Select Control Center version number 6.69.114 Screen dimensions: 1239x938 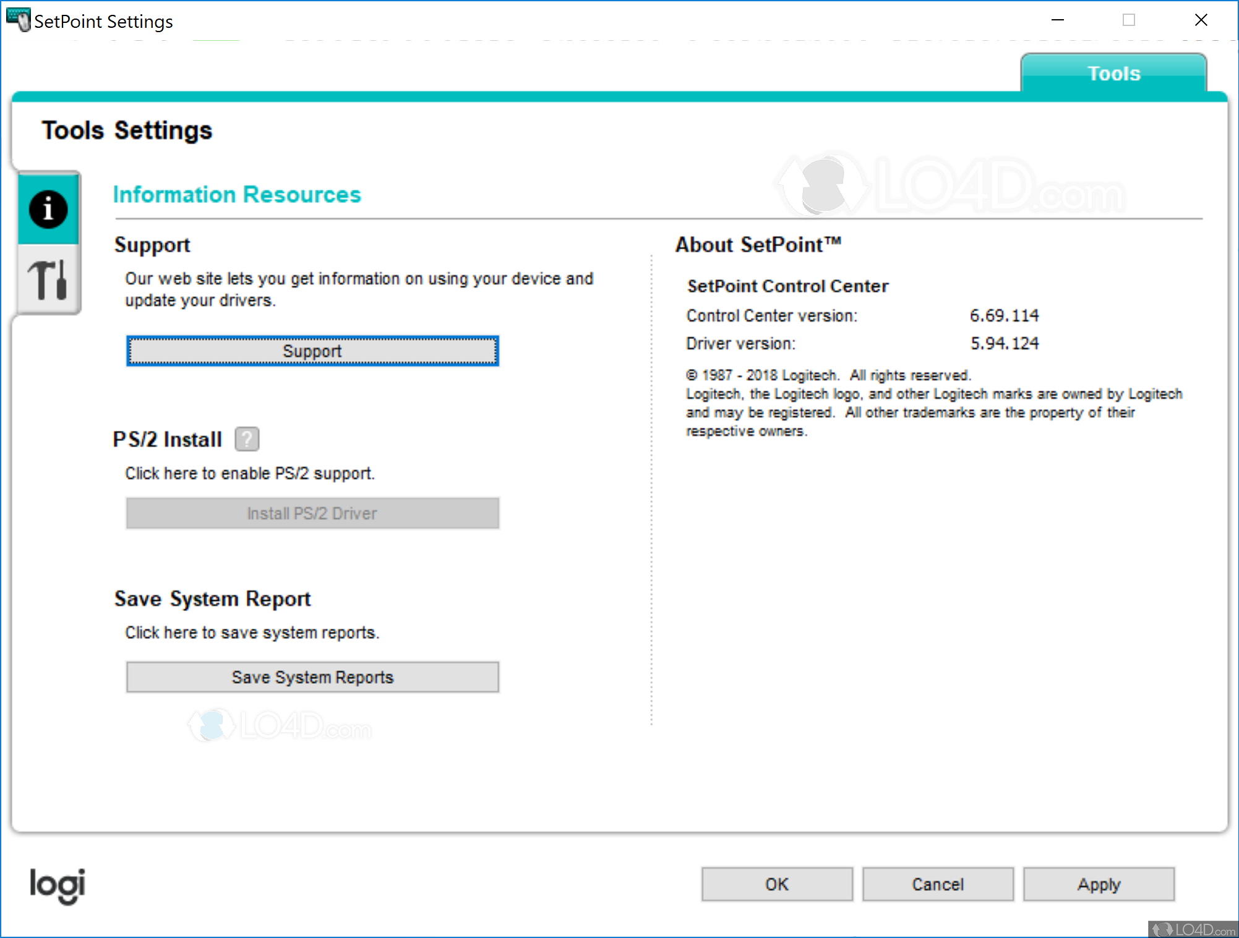click(1004, 316)
